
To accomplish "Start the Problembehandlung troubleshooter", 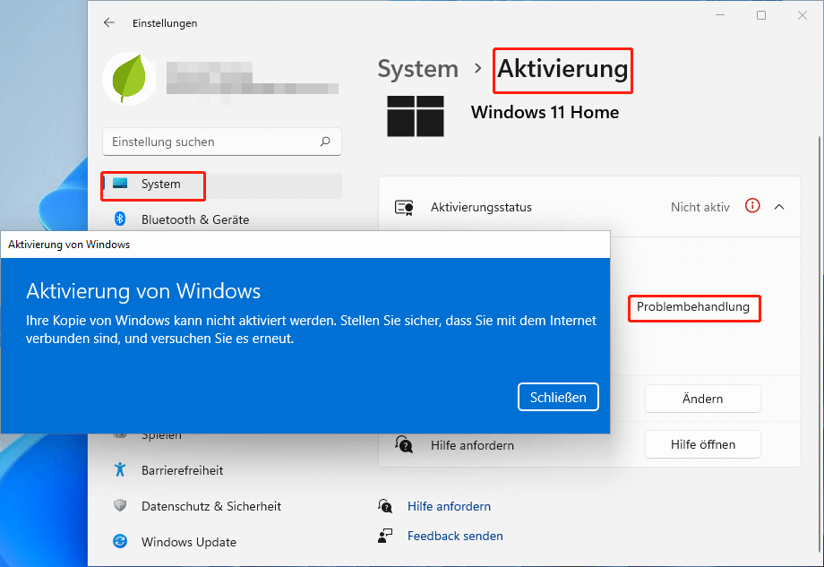I will [693, 307].
